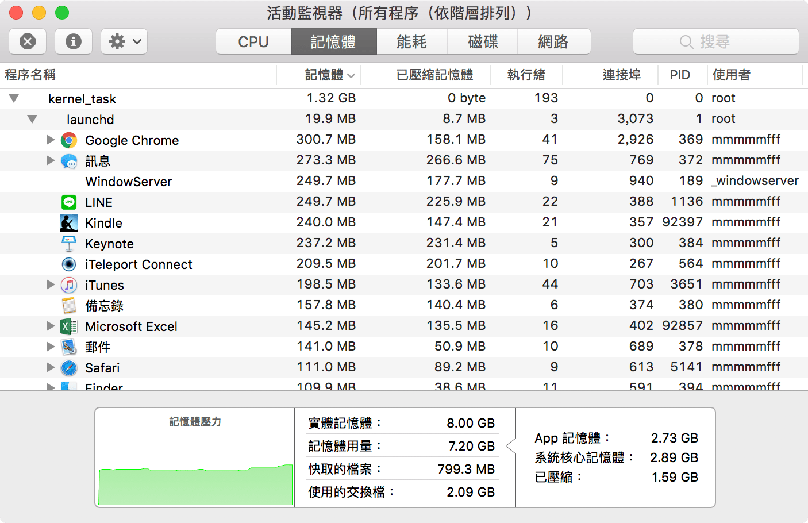808x523 pixels.
Task: Sort by the 記憶體 column header
Action: point(319,75)
